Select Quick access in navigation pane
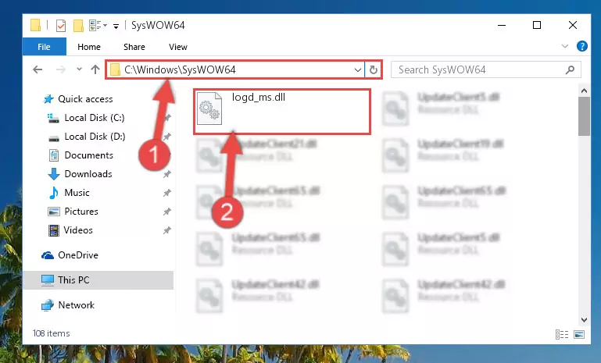Screen dimensions: 601x363 85,99
